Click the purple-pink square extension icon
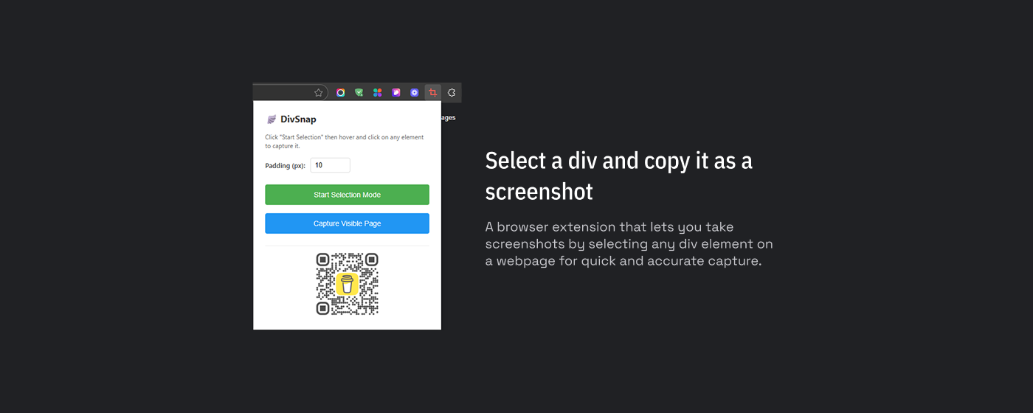1033x413 pixels. [x=396, y=93]
